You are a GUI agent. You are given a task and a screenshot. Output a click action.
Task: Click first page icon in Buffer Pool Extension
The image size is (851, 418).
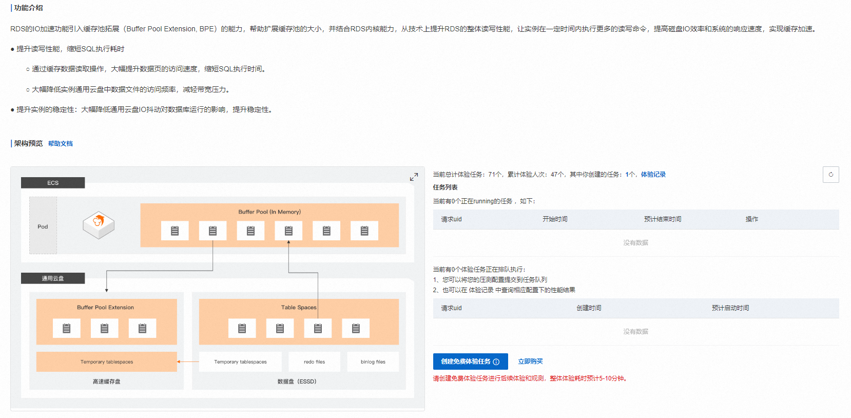[67, 329]
